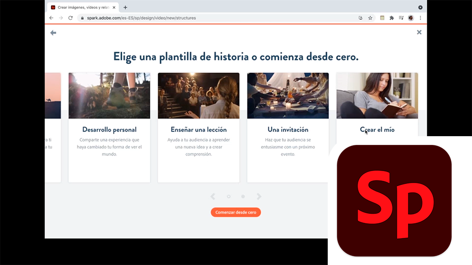Click the address bar URL field
This screenshot has height=265, width=472.
coord(207,18)
